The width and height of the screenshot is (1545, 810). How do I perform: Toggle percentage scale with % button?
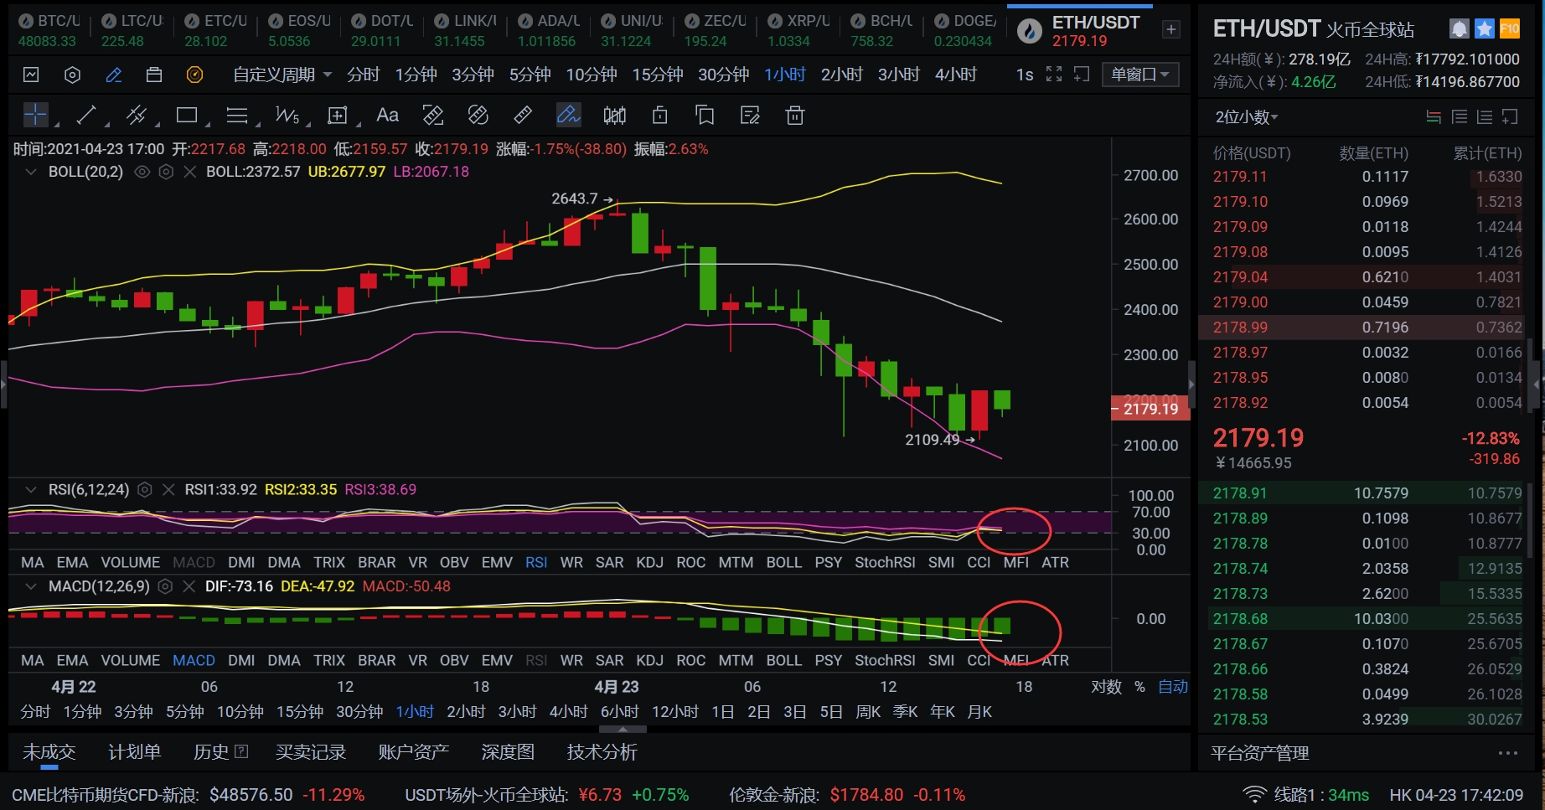click(x=1139, y=686)
